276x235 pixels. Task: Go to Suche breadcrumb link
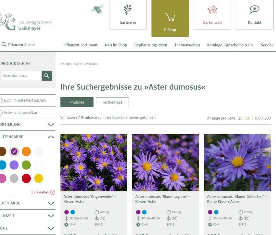click(78, 64)
